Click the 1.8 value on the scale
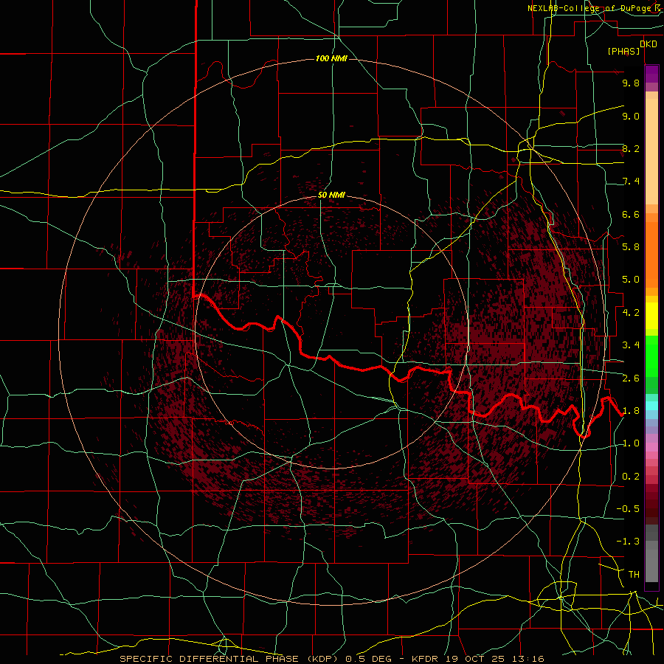 631,411
